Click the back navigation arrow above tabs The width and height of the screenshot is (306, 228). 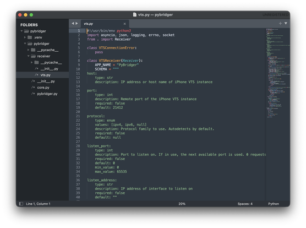coord(73,24)
